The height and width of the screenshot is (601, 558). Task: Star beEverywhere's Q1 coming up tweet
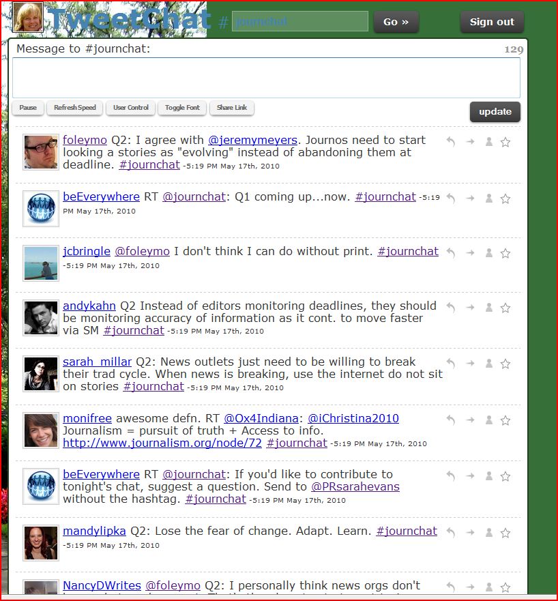click(505, 199)
